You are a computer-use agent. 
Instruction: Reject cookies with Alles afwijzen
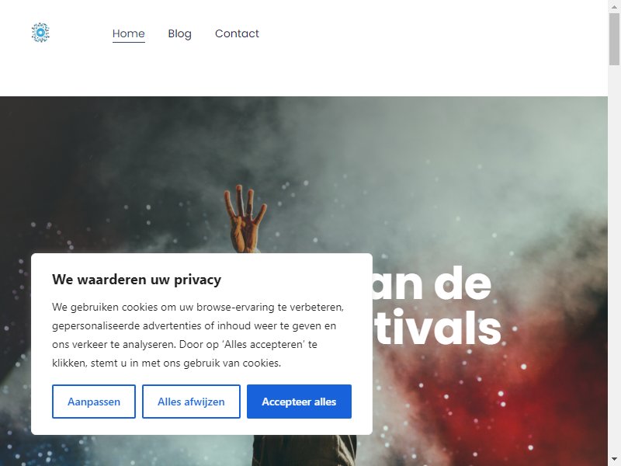191,402
